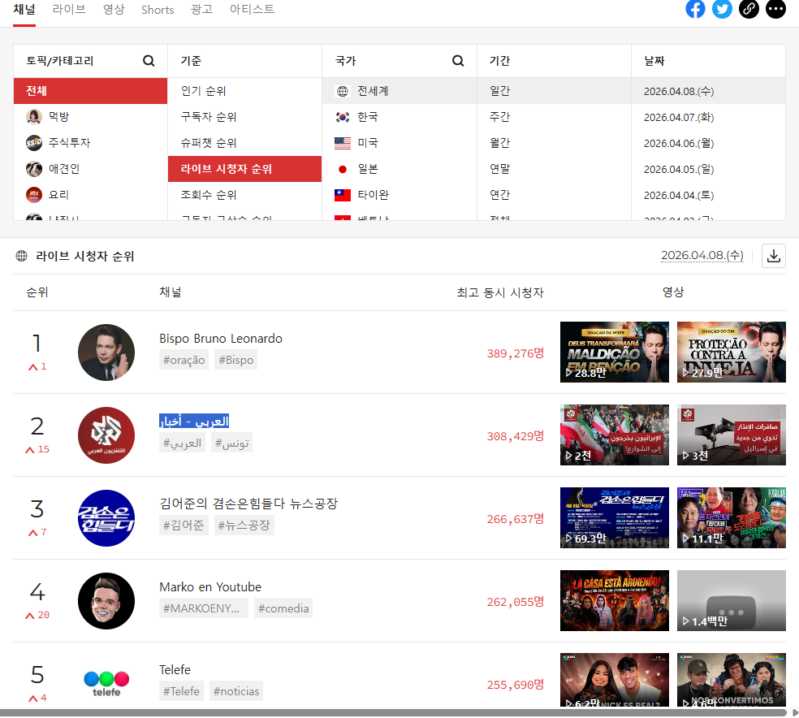Select the 요리 category icon
The width and height of the screenshot is (799, 718).
click(34, 195)
